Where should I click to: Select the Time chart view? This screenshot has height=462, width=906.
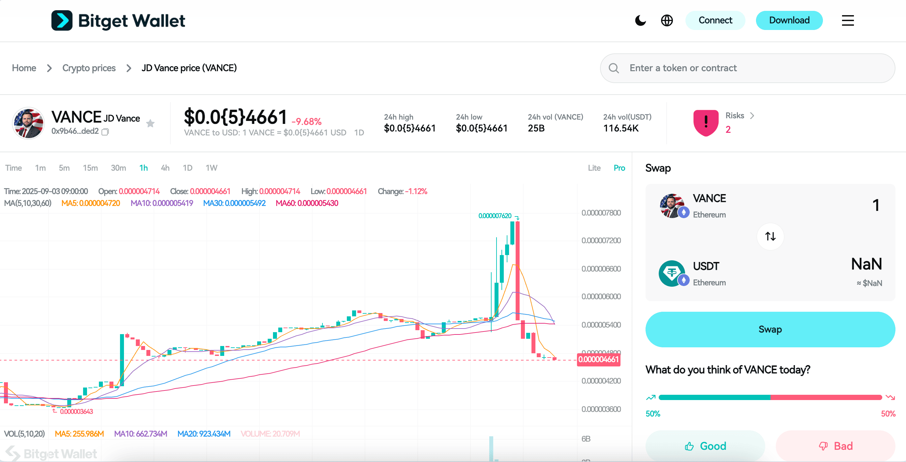pos(14,168)
